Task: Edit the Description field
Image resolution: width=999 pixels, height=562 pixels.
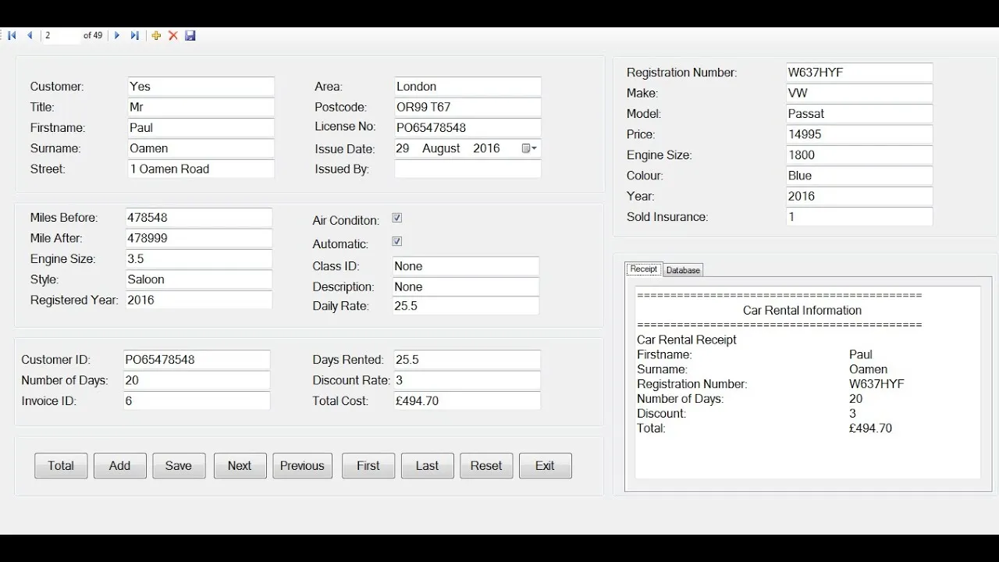Action: click(466, 286)
